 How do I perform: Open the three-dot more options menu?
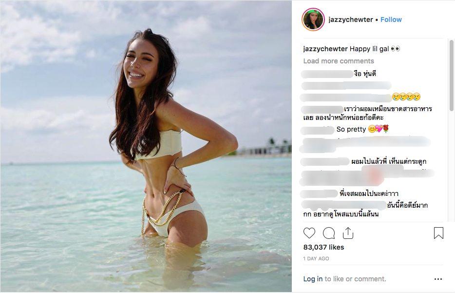coord(438,279)
